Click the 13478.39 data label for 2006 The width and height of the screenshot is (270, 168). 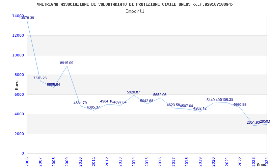(x=27, y=18)
